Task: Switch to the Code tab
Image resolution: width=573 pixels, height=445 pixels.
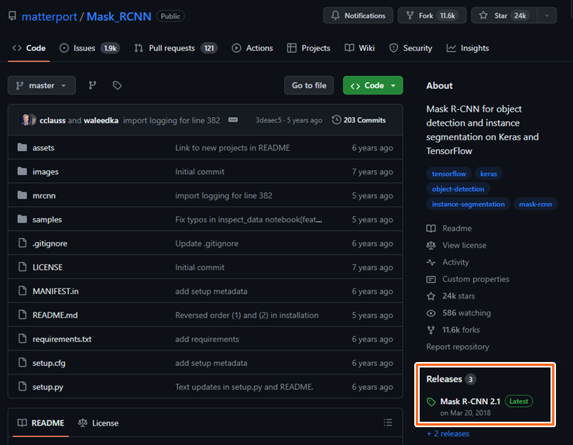Action: click(x=29, y=48)
